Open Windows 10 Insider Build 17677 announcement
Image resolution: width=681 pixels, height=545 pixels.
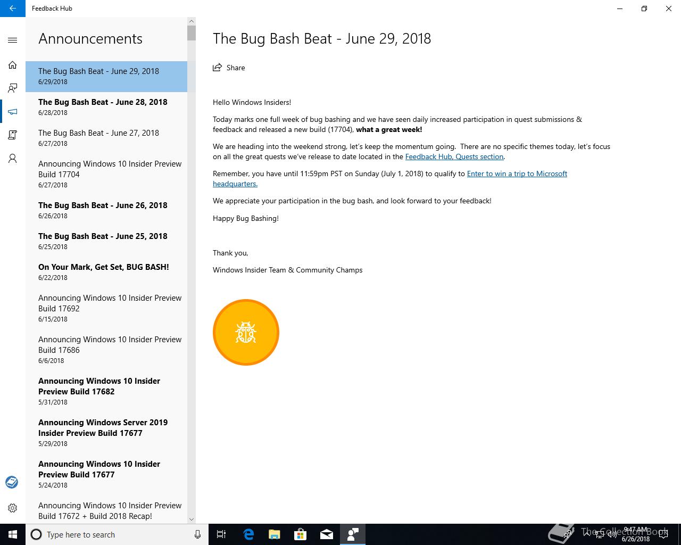106,474
